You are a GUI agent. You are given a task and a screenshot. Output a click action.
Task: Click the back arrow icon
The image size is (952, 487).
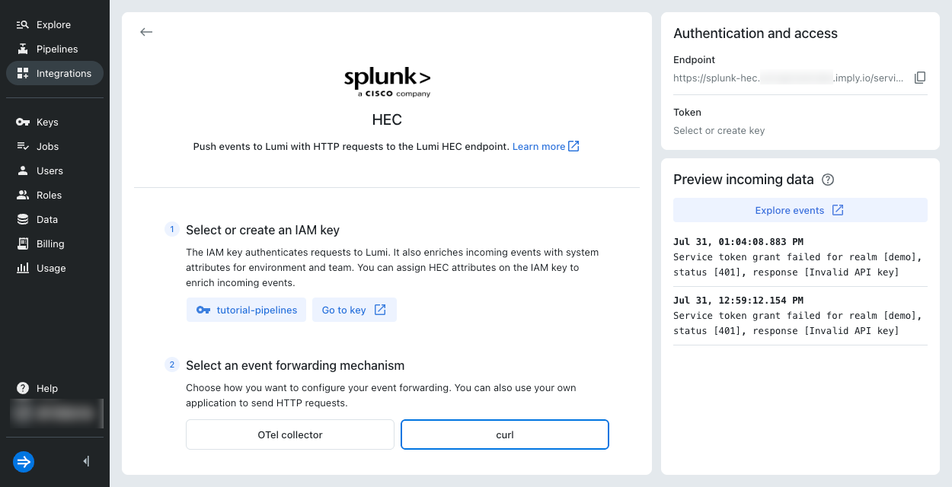tap(146, 32)
